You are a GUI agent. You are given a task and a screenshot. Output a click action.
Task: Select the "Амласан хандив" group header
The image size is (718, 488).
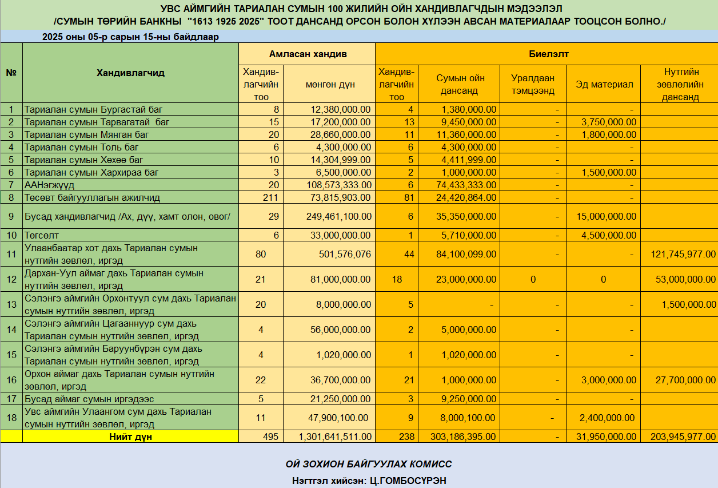307,54
